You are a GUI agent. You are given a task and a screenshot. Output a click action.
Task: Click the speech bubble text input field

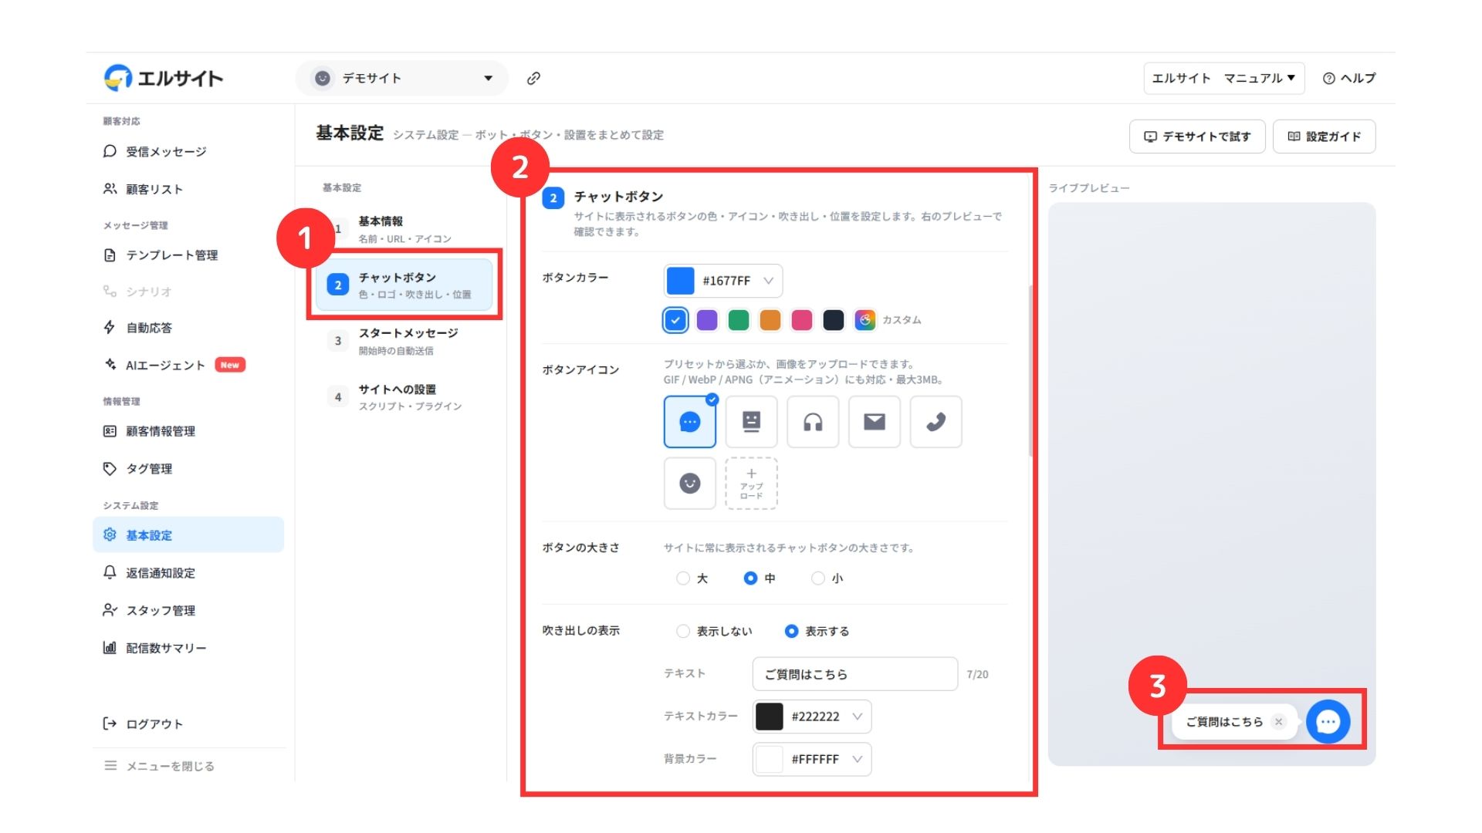point(854,674)
